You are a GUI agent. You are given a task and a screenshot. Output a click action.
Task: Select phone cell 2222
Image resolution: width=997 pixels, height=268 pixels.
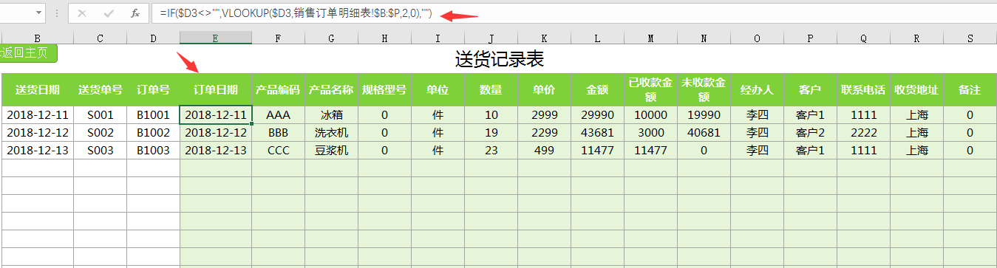[863, 132]
